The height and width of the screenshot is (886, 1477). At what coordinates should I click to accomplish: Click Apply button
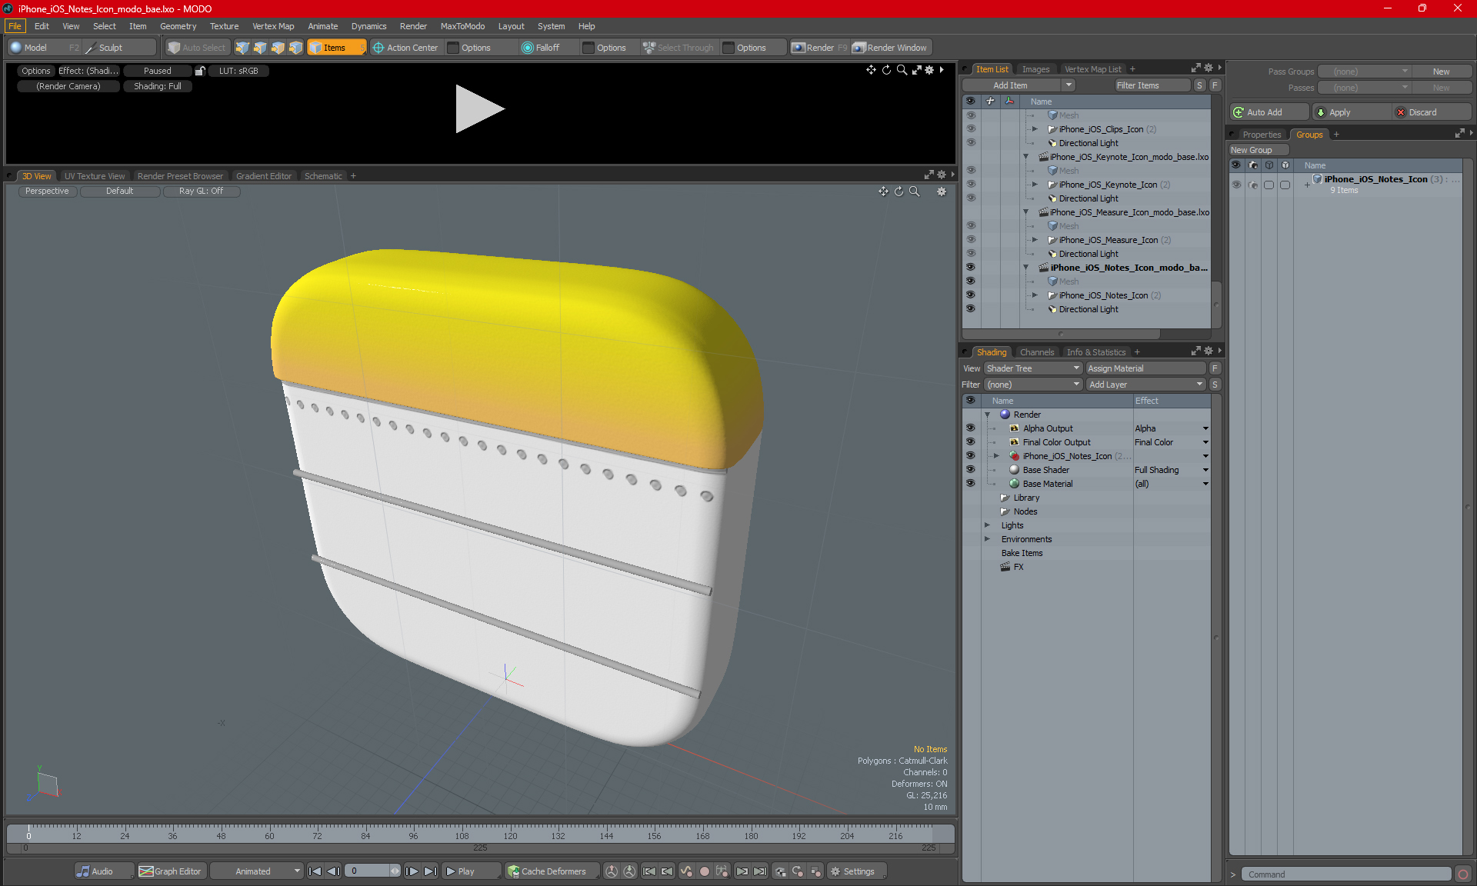point(1352,112)
